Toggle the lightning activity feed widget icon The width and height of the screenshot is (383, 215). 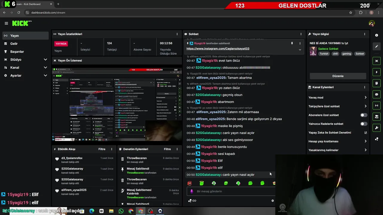click(x=376, y=72)
